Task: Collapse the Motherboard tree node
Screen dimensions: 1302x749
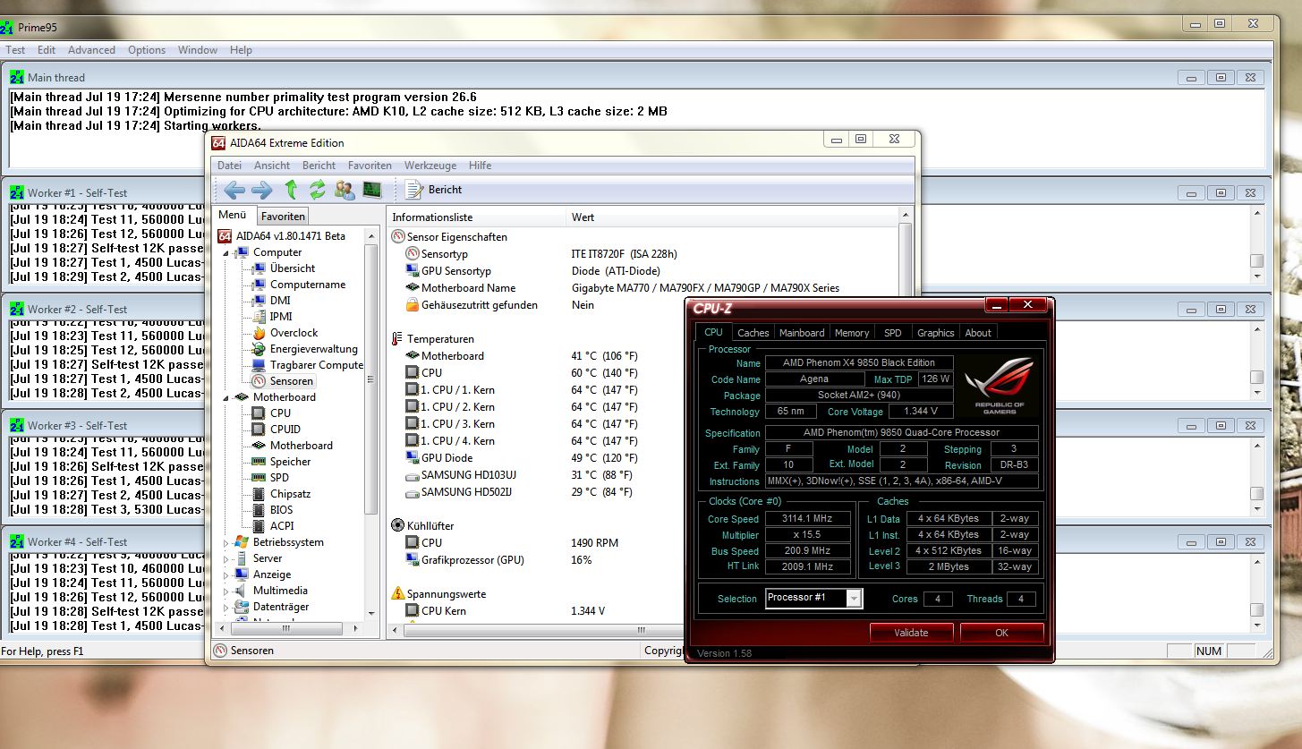Action: coord(226,397)
